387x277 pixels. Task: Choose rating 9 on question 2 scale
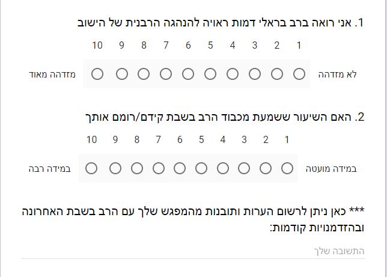[x=115, y=168]
